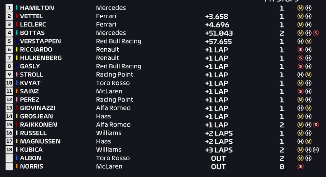
Task: Click the soft tyre icon in Raikkonen's row
Action: pos(315,125)
